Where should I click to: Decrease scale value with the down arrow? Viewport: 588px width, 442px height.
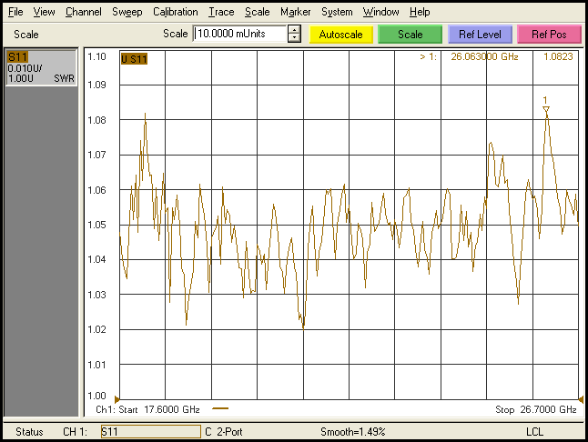[294, 39]
